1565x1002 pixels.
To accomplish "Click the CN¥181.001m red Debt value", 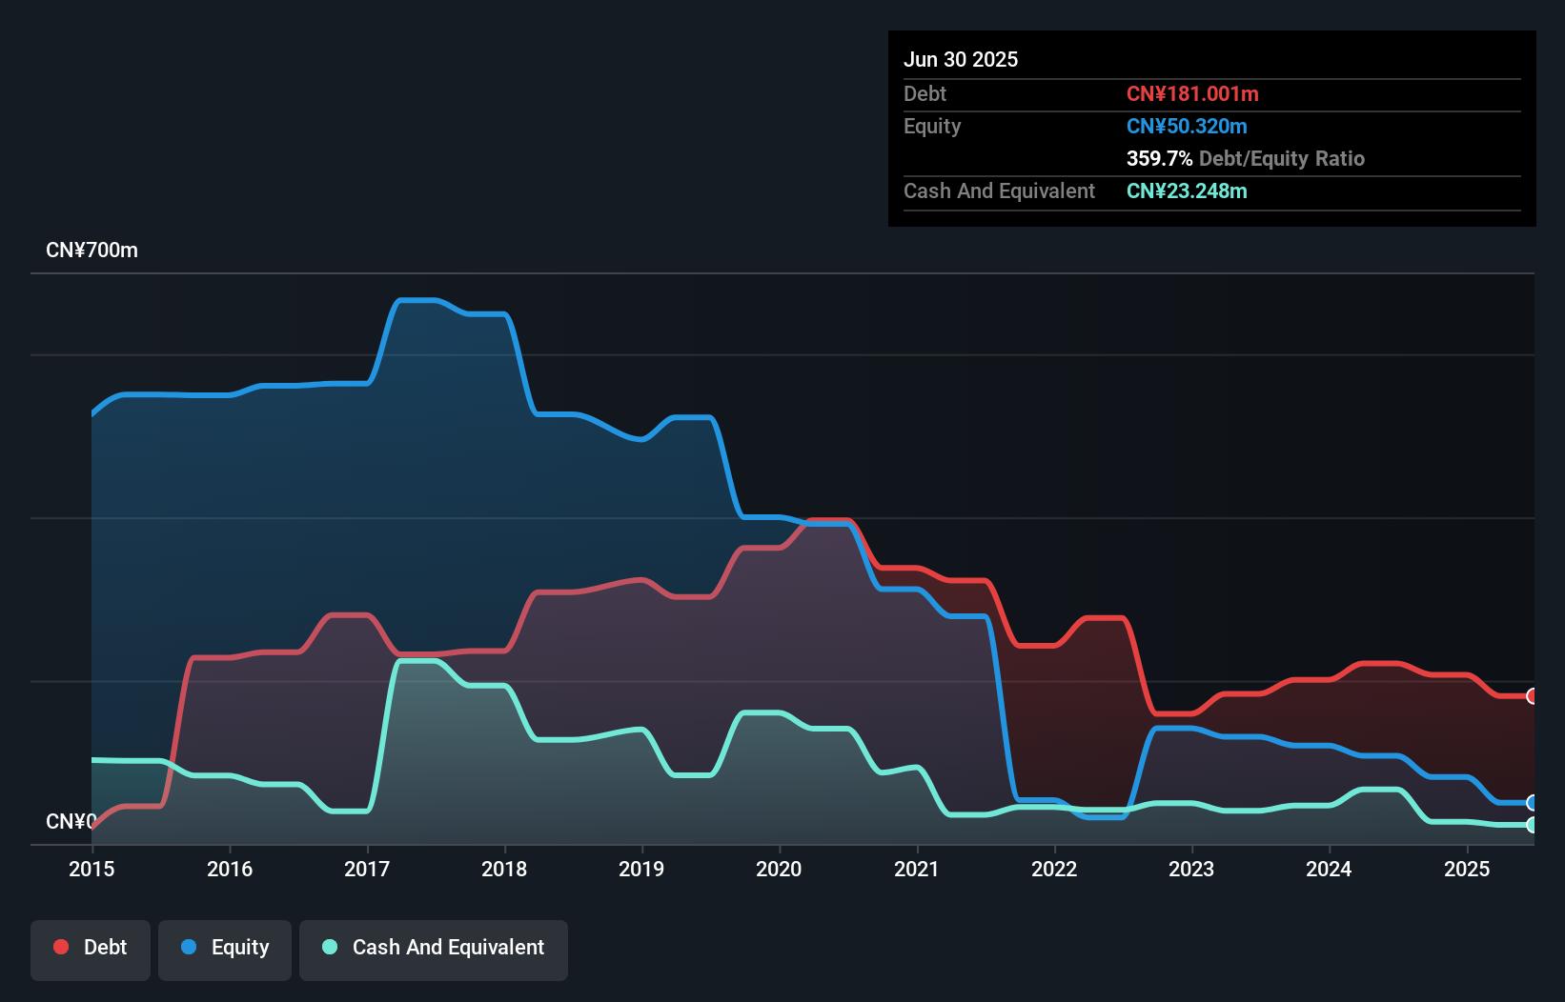I will (1192, 93).
